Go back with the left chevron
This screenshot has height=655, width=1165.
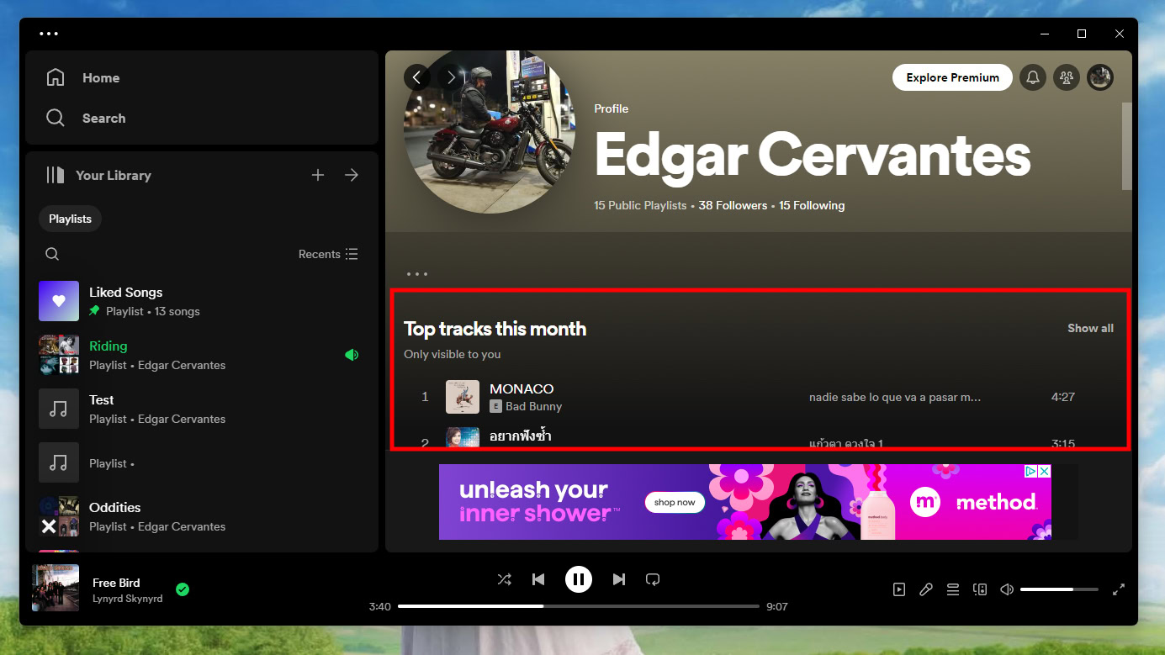click(417, 77)
